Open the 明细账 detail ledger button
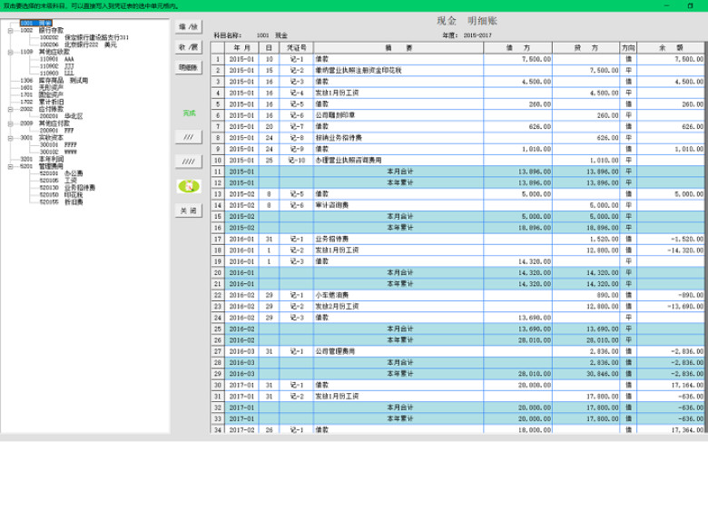The height and width of the screenshot is (511, 708). 188,67
